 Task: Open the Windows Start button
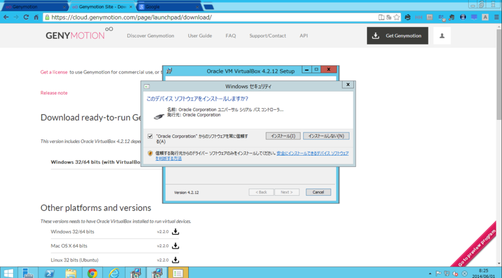point(8,273)
